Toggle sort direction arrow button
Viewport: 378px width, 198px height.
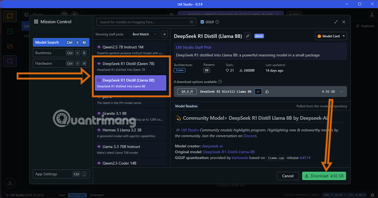pos(165,34)
